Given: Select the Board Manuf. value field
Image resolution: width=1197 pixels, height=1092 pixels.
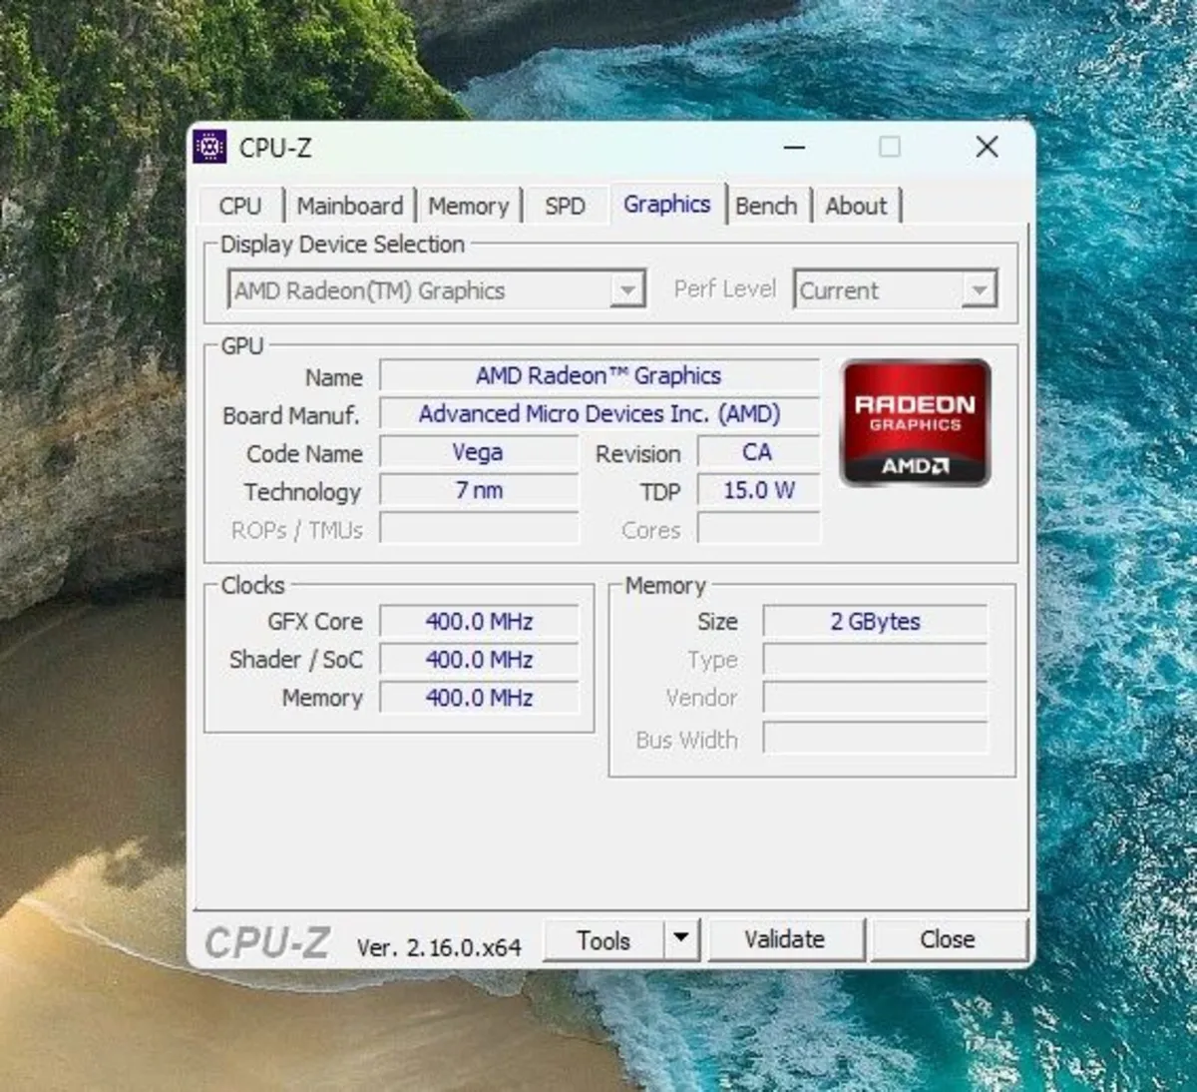Looking at the screenshot, I should coord(598,414).
